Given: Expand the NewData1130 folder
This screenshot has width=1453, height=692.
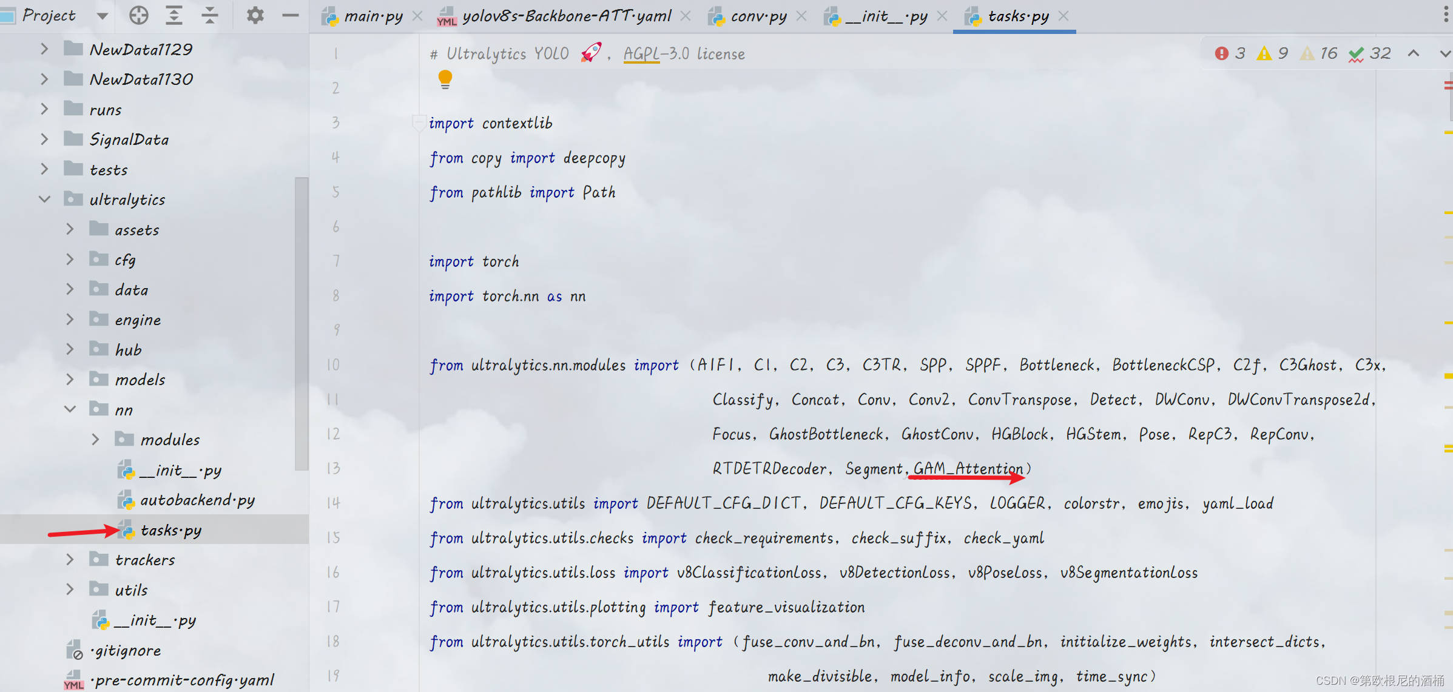Looking at the screenshot, I should point(44,79).
